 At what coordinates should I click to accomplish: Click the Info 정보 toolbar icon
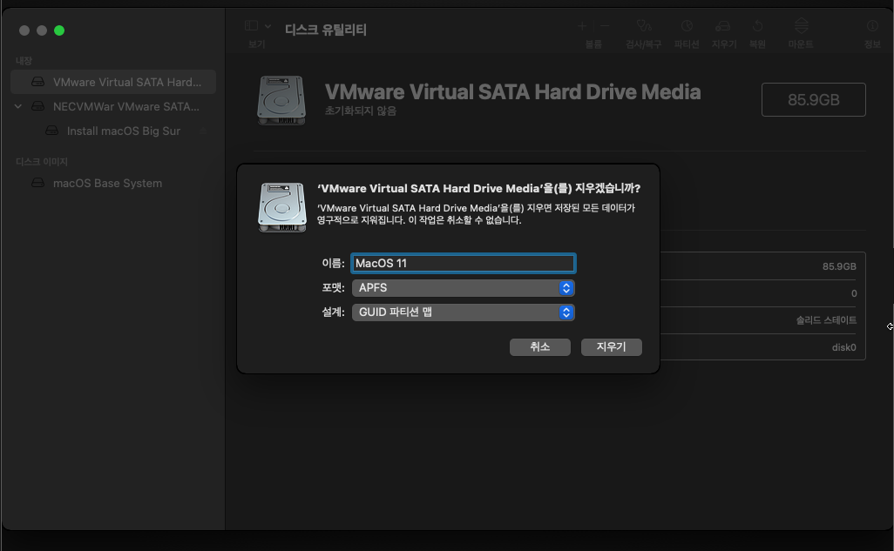[x=871, y=25]
